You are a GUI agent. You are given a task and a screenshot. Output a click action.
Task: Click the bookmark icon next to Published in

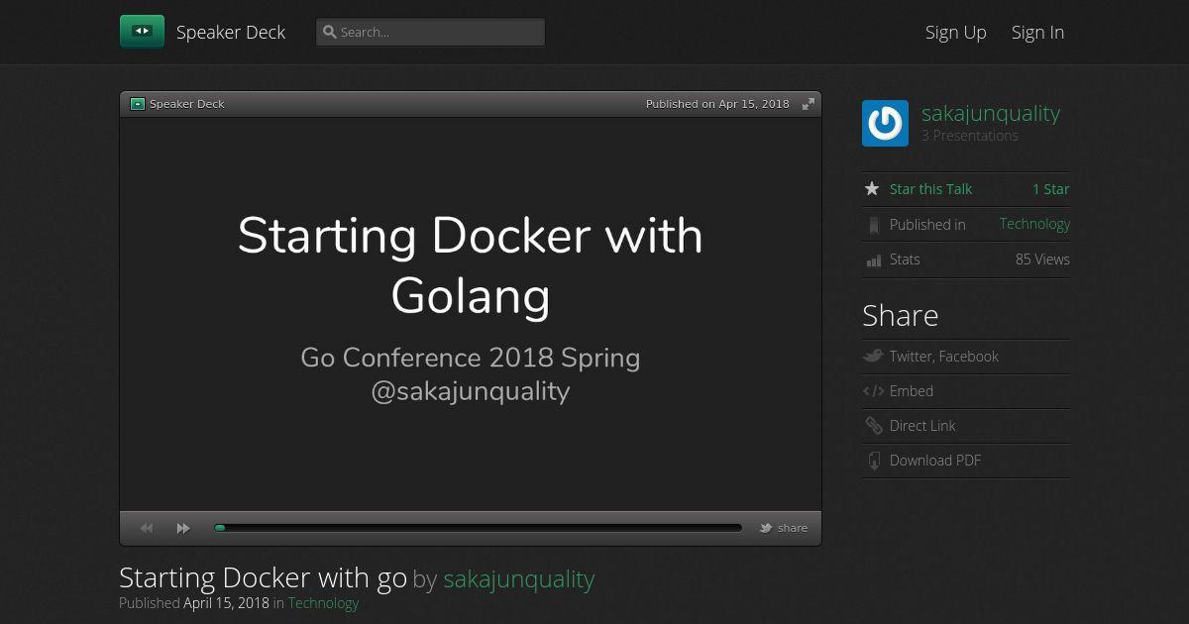tap(873, 225)
